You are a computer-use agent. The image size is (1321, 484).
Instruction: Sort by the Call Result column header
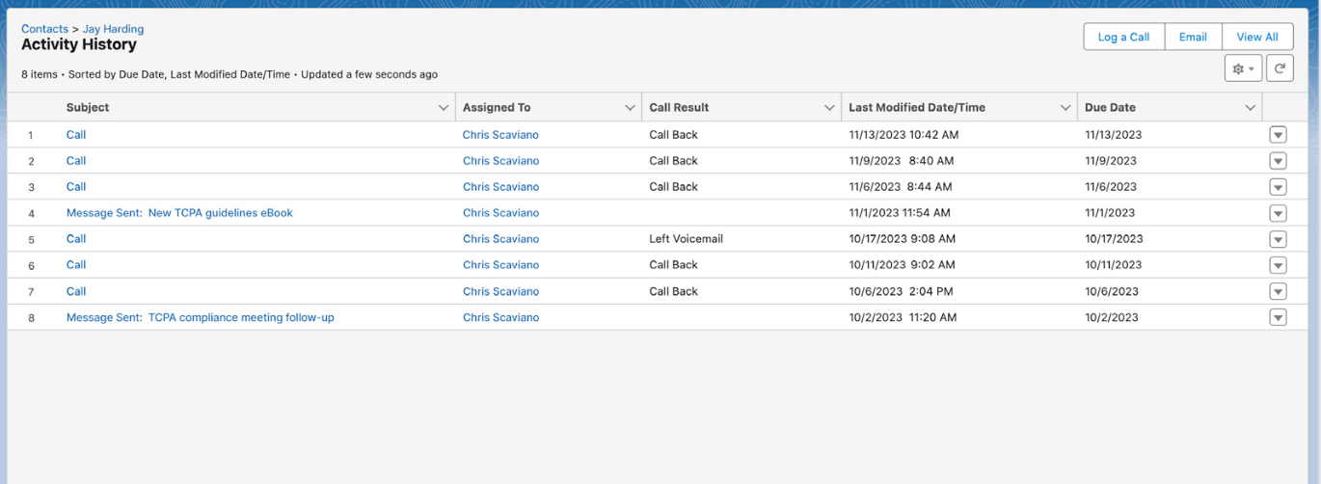click(x=679, y=108)
